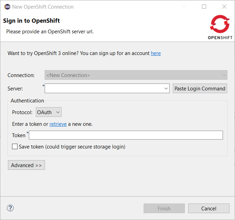
Task: Close the dialog with the X button
Action: (x=224, y=7)
